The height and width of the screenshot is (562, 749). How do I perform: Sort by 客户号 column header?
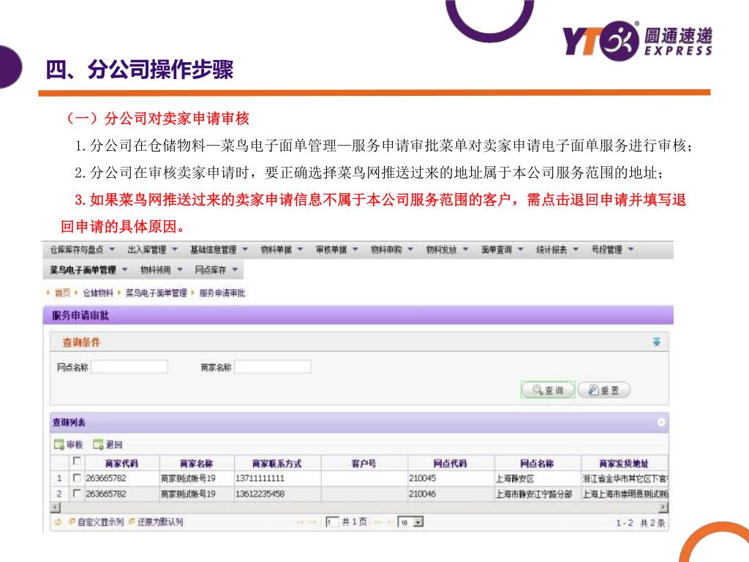(x=364, y=463)
